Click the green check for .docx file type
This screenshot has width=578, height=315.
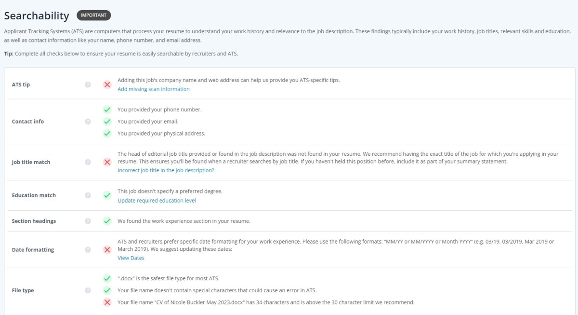coord(107,278)
